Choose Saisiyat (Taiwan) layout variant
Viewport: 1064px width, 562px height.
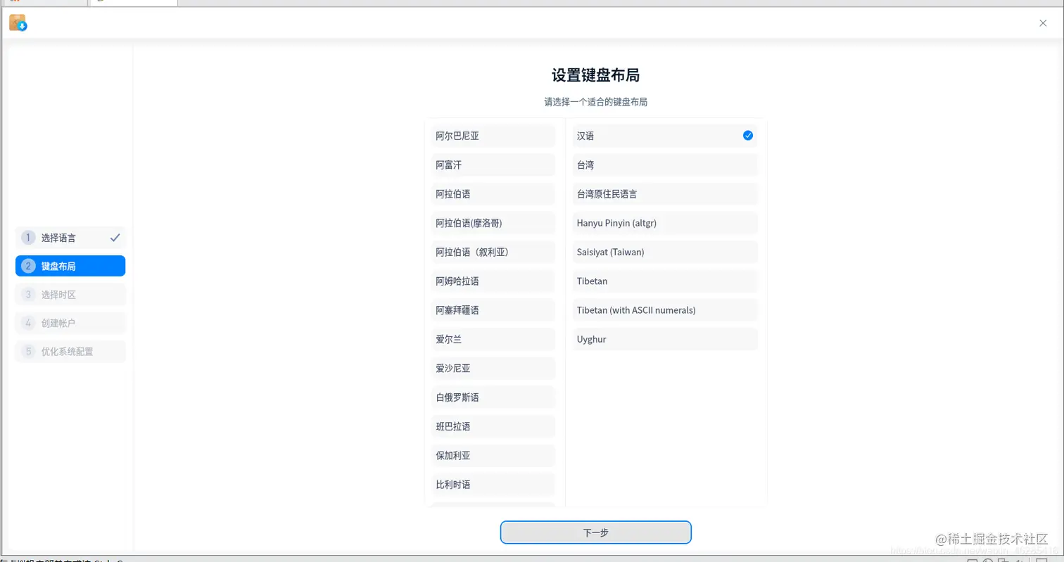click(x=664, y=252)
